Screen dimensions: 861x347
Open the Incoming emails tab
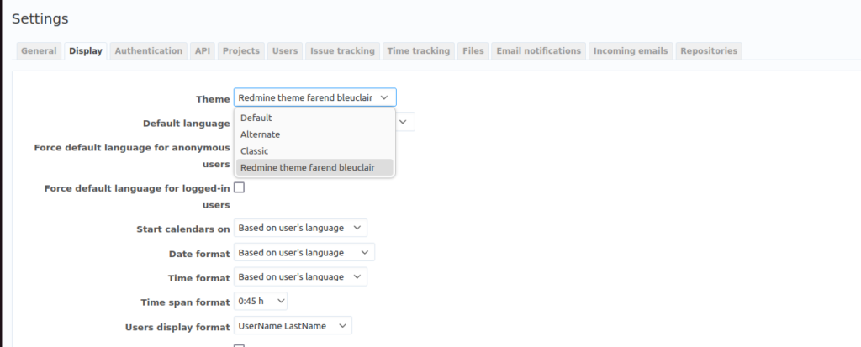click(631, 51)
